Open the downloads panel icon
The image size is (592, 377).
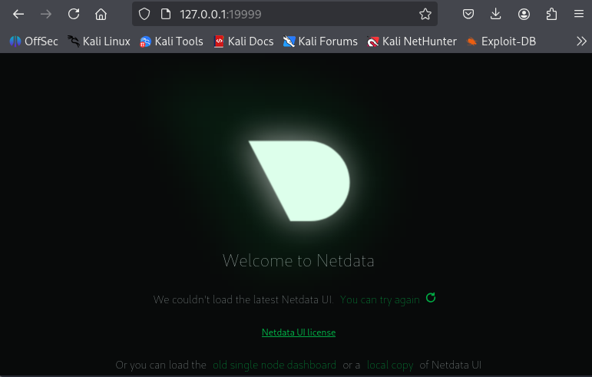click(x=496, y=14)
